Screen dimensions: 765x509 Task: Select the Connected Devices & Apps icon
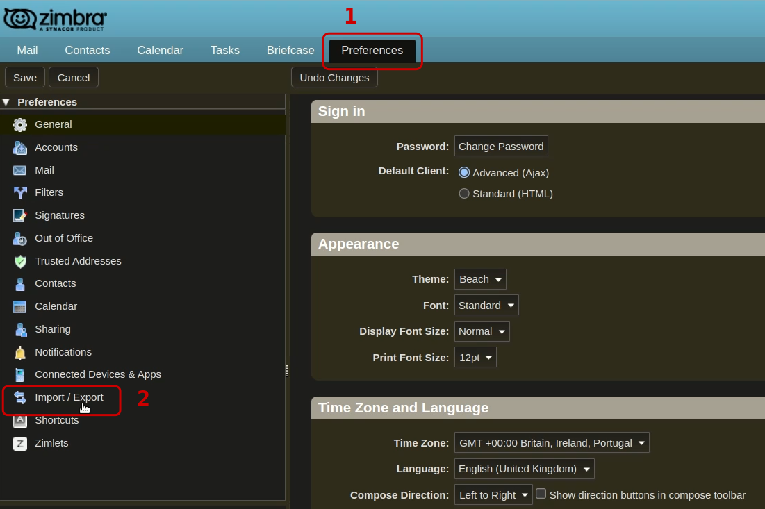tap(20, 374)
